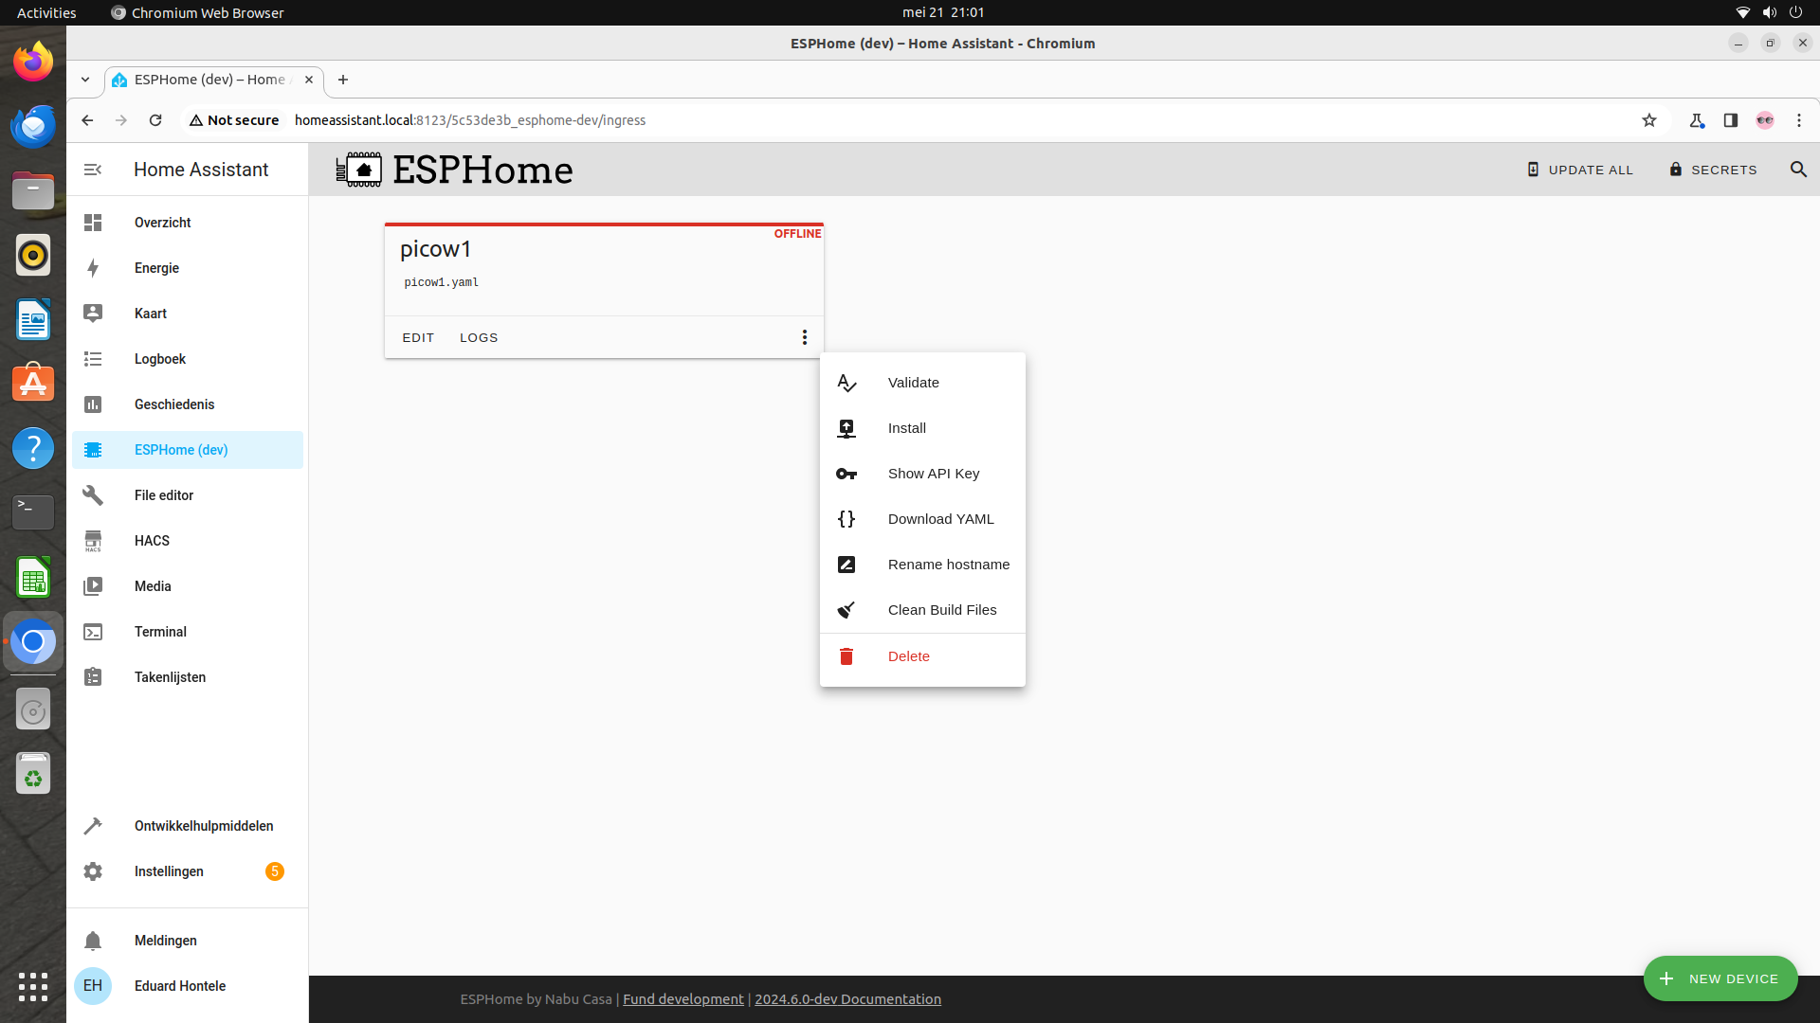Select ESPHome (dev) chip icon in sidebar
The image size is (1820, 1023).
tap(93, 450)
